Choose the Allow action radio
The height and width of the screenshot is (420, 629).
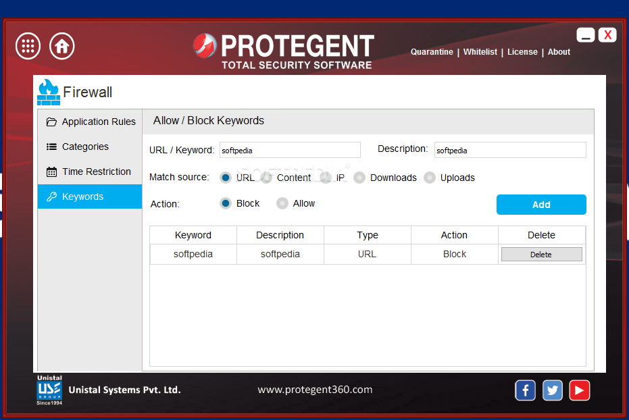point(282,204)
